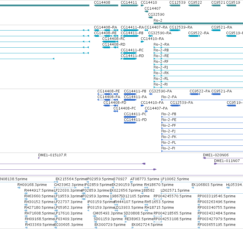Click transcript Flo-2-RB
243x229 pixels.
(161, 50)
